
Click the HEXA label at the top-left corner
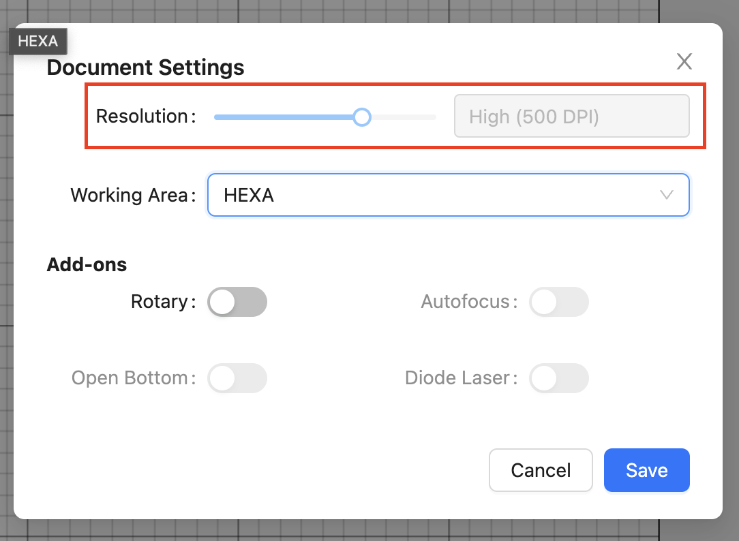[37, 41]
